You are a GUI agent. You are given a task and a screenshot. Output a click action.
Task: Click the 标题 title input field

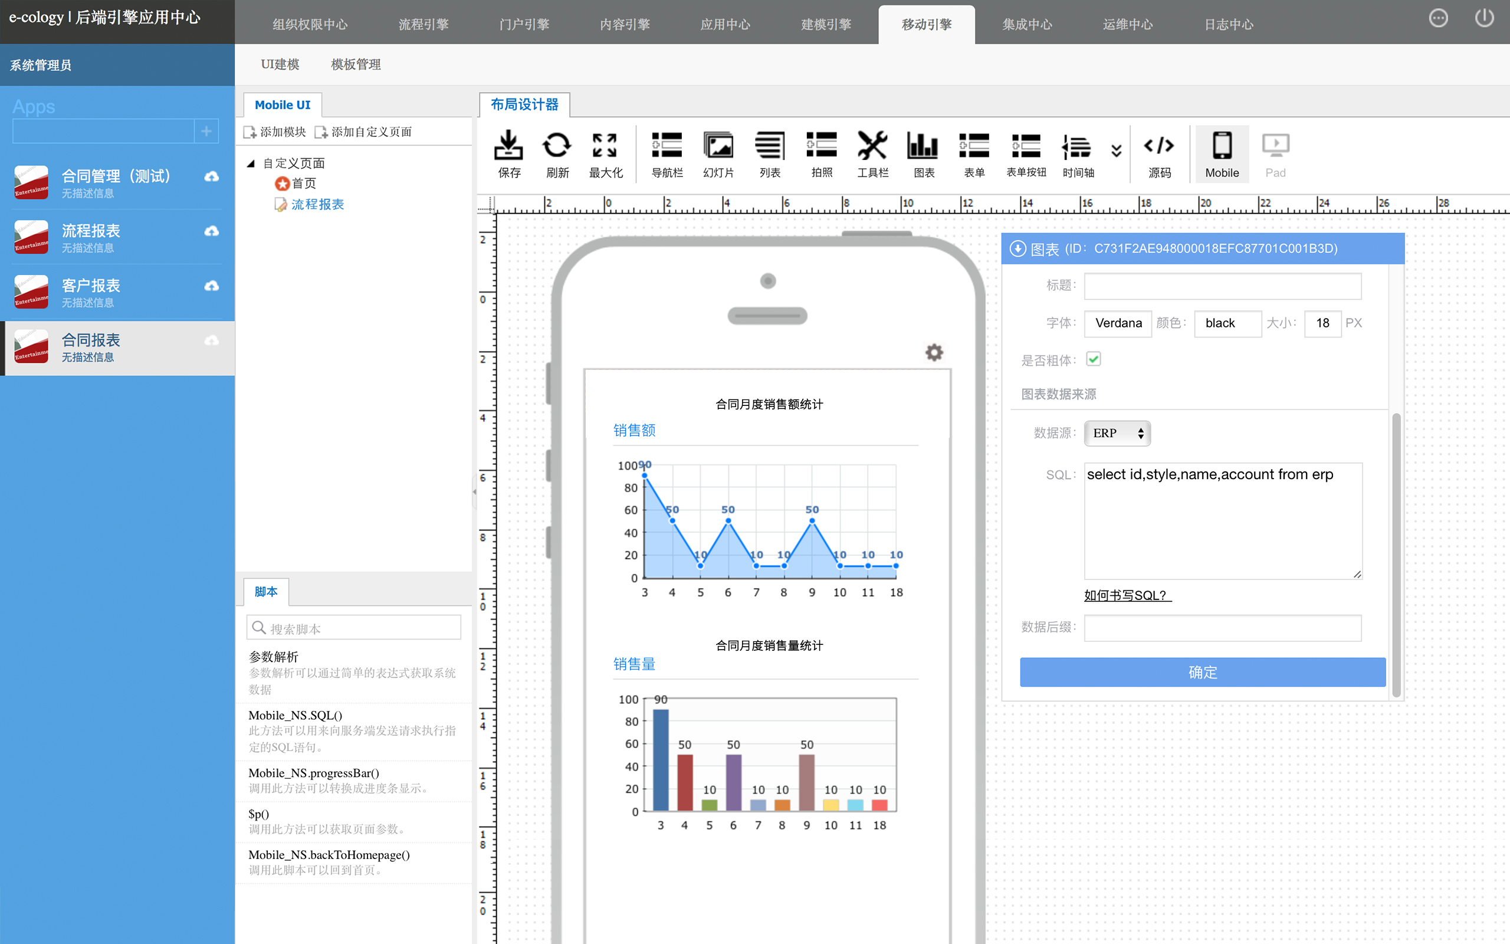(1222, 286)
